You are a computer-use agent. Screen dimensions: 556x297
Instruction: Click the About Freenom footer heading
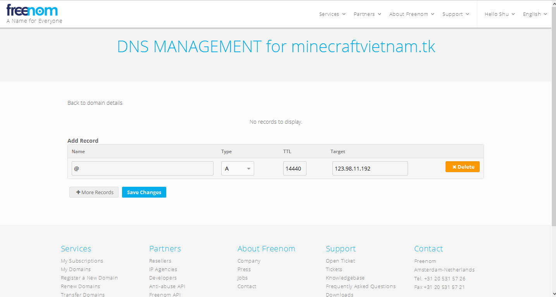[266, 249]
